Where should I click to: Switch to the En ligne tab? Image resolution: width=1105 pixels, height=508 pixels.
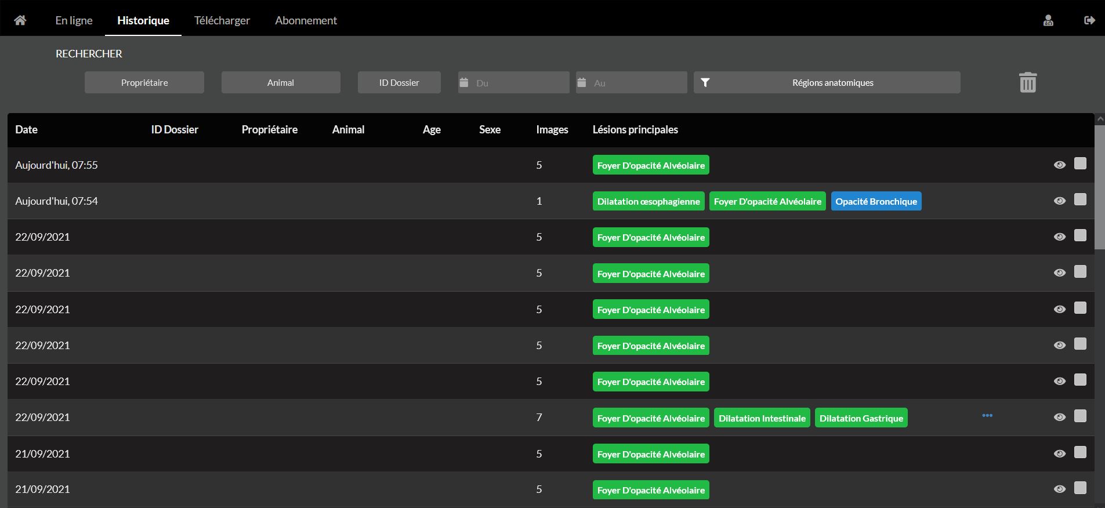pyautogui.click(x=74, y=20)
